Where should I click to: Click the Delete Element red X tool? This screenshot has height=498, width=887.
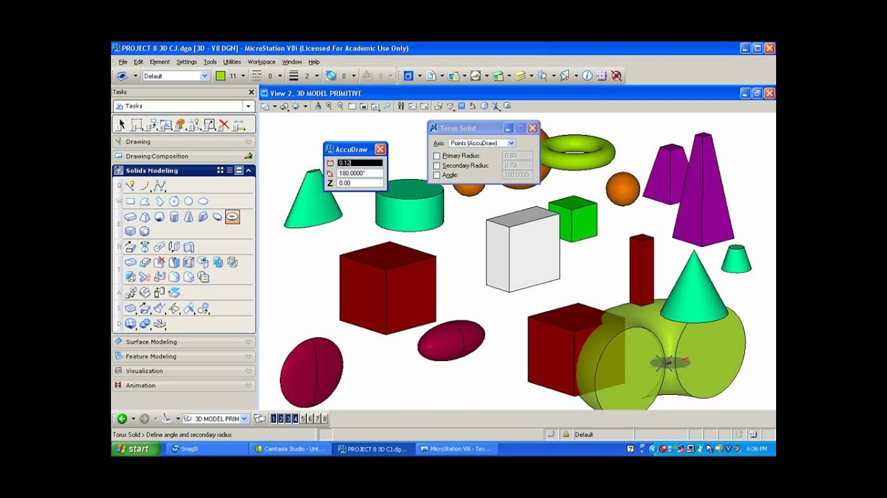[224, 124]
